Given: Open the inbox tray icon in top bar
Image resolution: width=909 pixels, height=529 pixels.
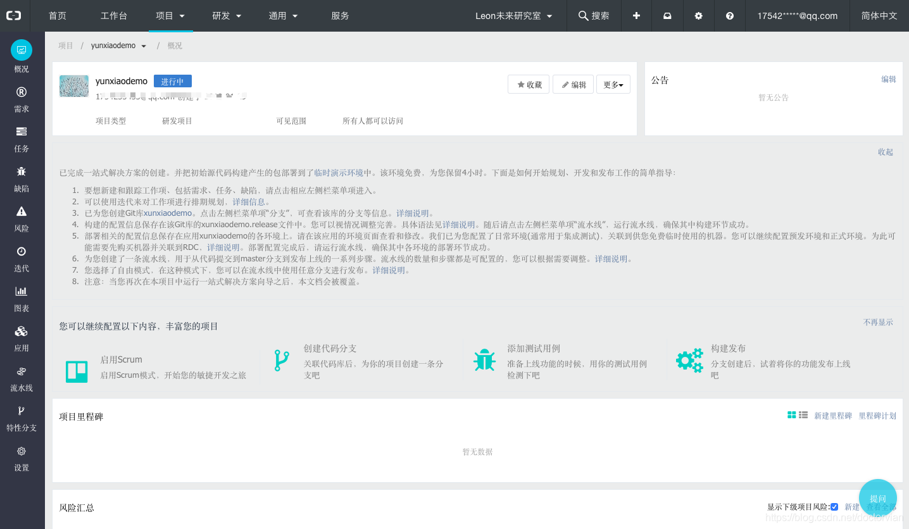Looking at the screenshot, I should point(667,16).
